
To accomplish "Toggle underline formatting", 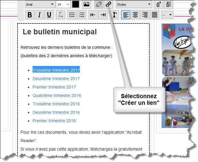I will coord(49,15).
